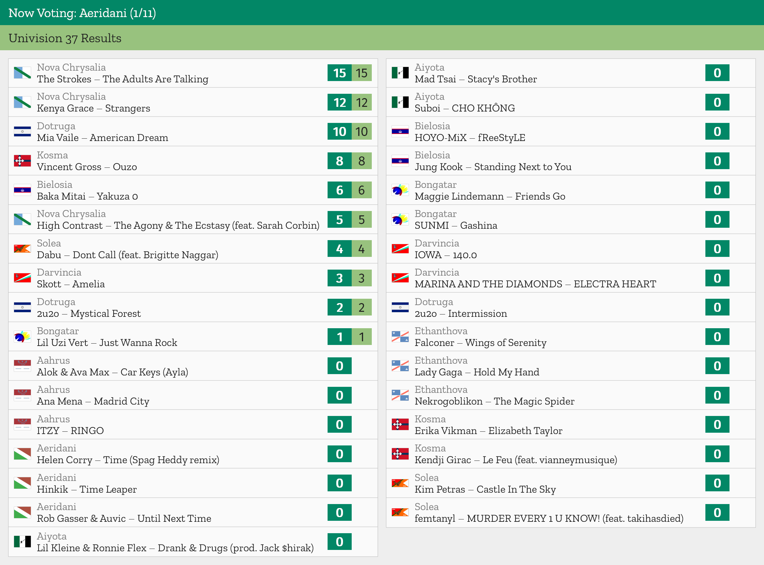Click Bongatar flag beside Maggie Lindemann entry

tap(400, 190)
